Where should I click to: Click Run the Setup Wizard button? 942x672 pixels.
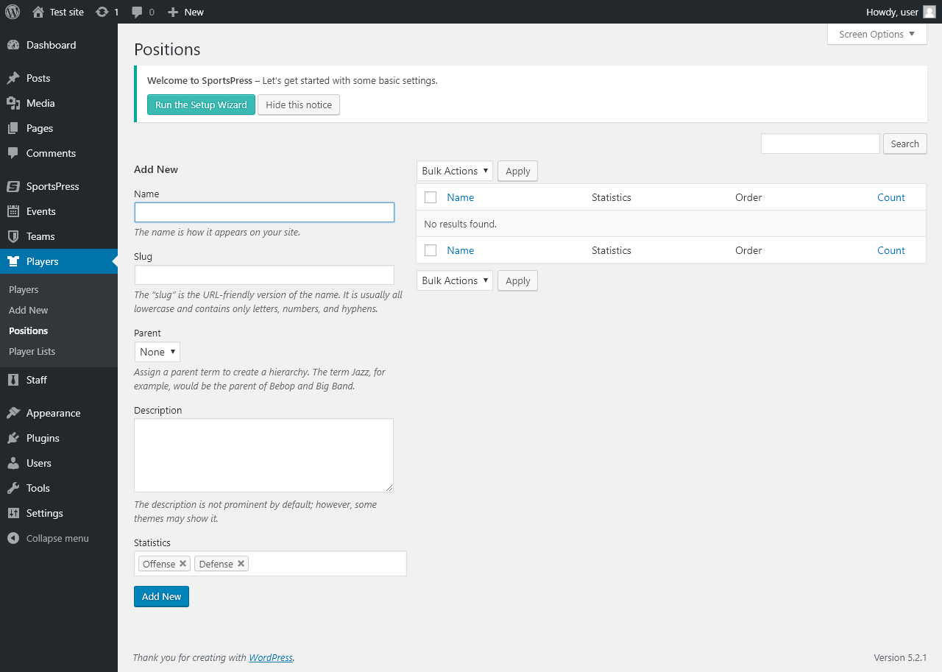click(x=201, y=105)
